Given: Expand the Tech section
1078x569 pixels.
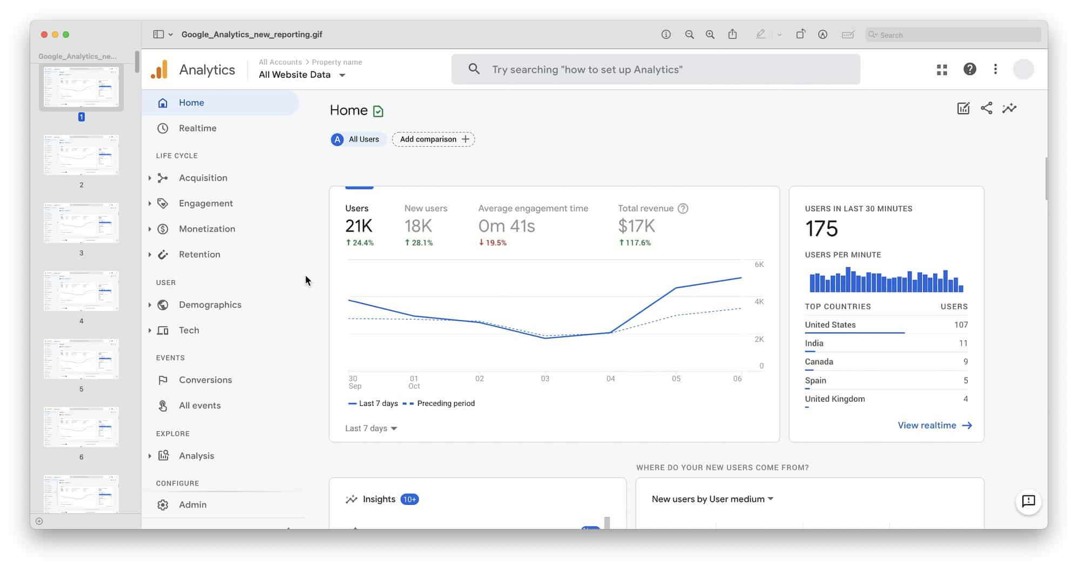Looking at the screenshot, I should [150, 330].
